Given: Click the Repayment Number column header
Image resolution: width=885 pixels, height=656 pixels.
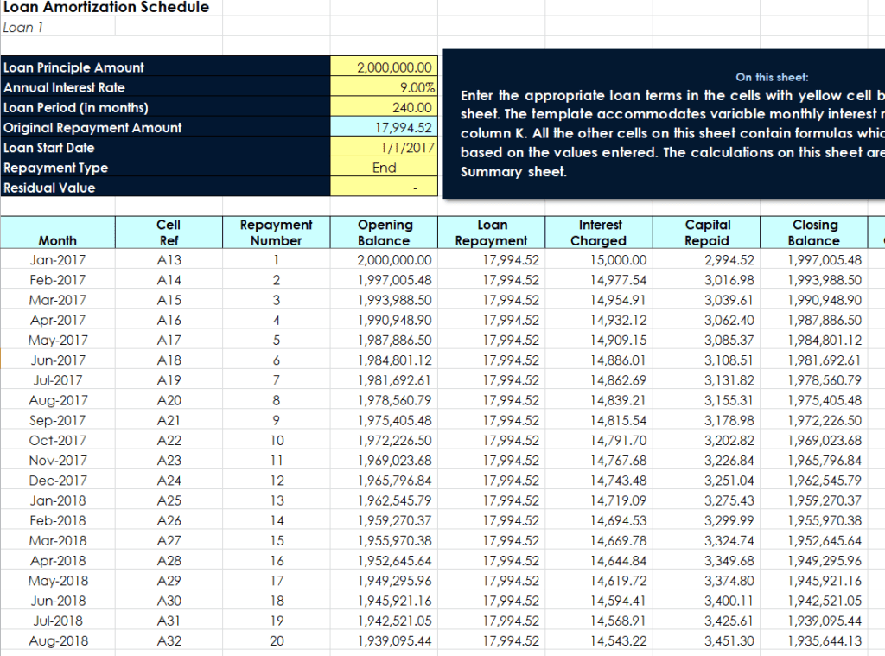Looking at the screenshot, I should tap(276, 232).
